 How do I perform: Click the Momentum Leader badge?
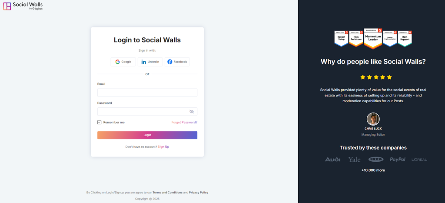pos(373,38)
